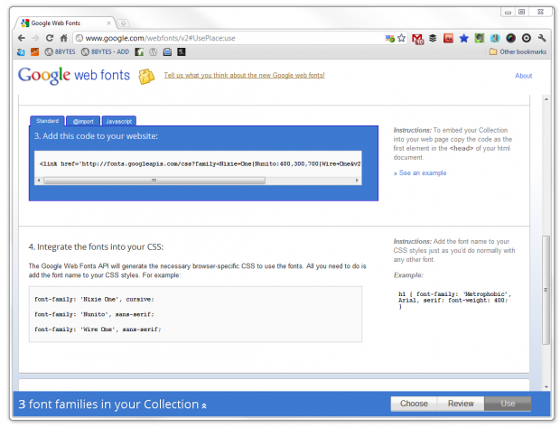Open the feedback link about new Google web fonts
560x427 pixels.
pyautogui.click(x=244, y=75)
